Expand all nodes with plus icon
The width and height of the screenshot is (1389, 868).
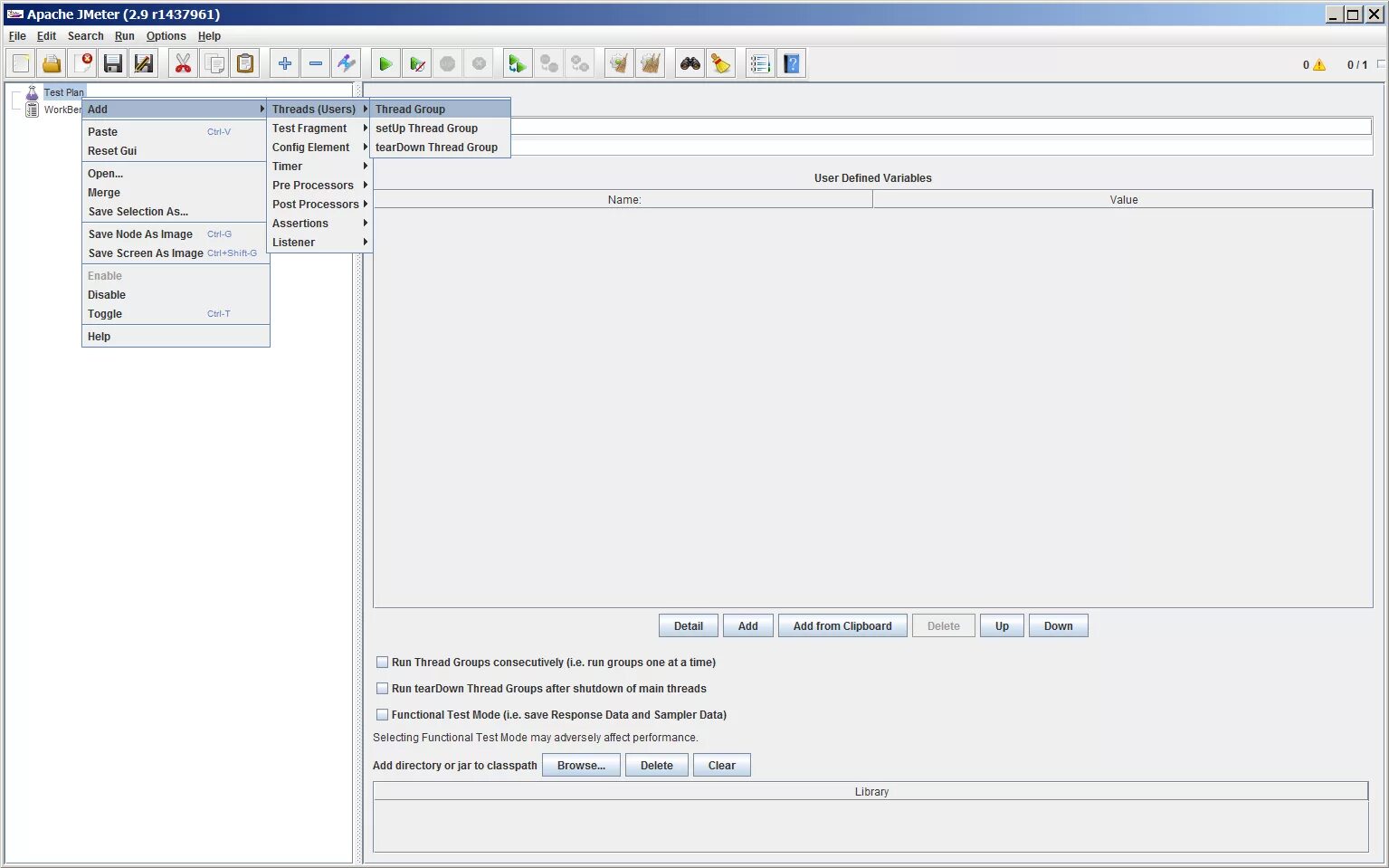(285, 63)
